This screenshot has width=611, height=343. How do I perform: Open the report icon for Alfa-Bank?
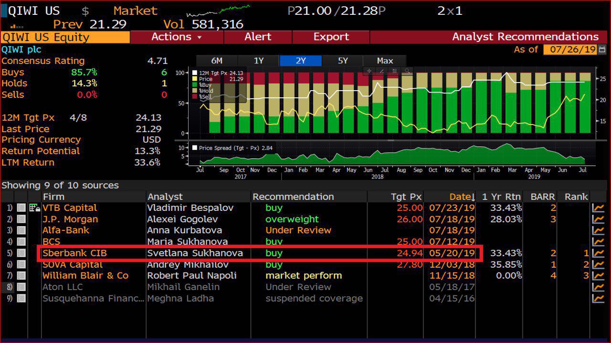pyautogui.click(x=21, y=230)
